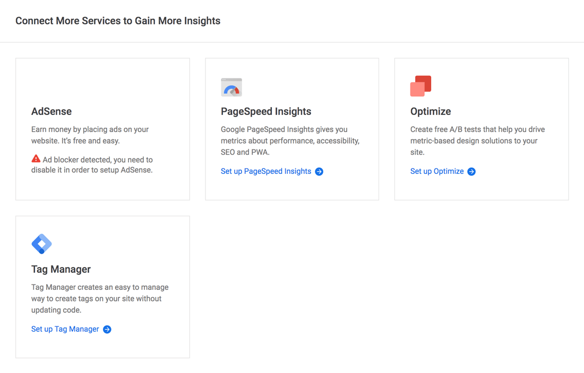
Task: Click the 'Ad blocker detected' warning message
Action: coord(92,165)
